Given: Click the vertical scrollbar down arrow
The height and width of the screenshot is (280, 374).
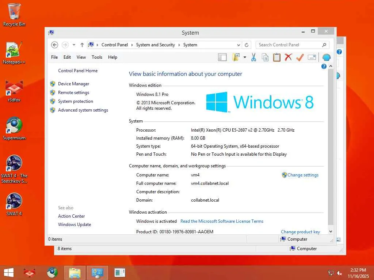Looking at the screenshot, I should click(x=331, y=231).
